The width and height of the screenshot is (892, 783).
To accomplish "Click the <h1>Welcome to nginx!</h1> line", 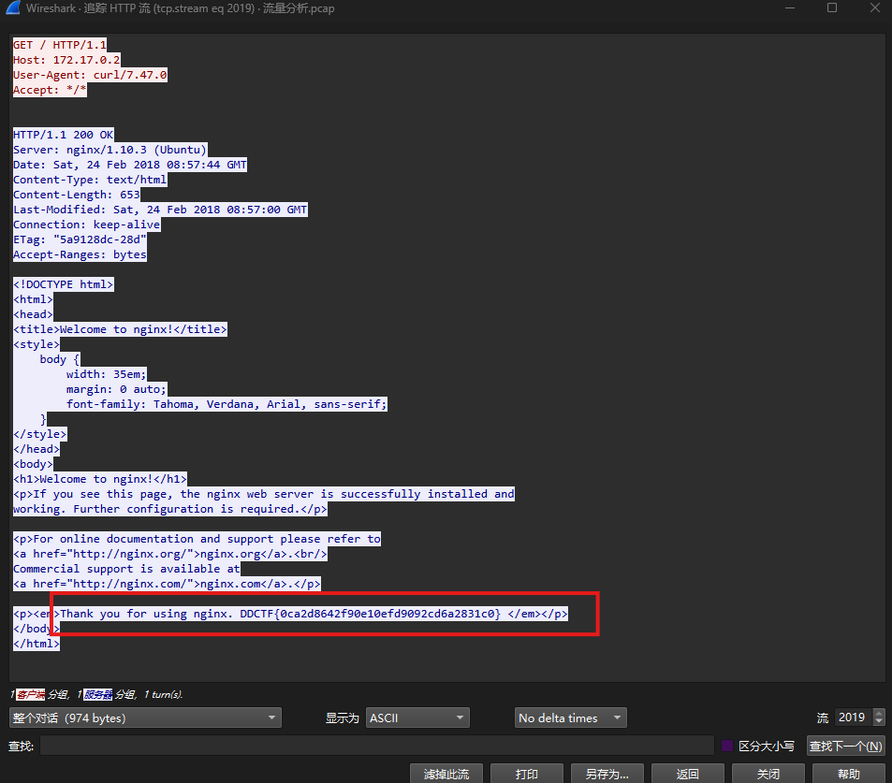I will pos(99,479).
